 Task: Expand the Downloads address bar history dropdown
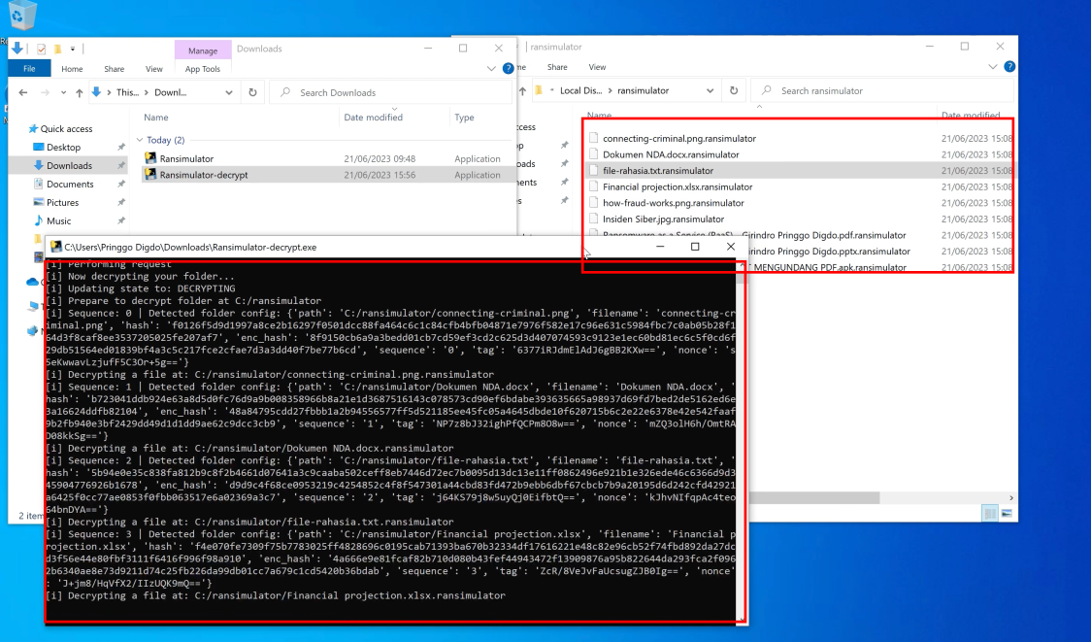[228, 92]
